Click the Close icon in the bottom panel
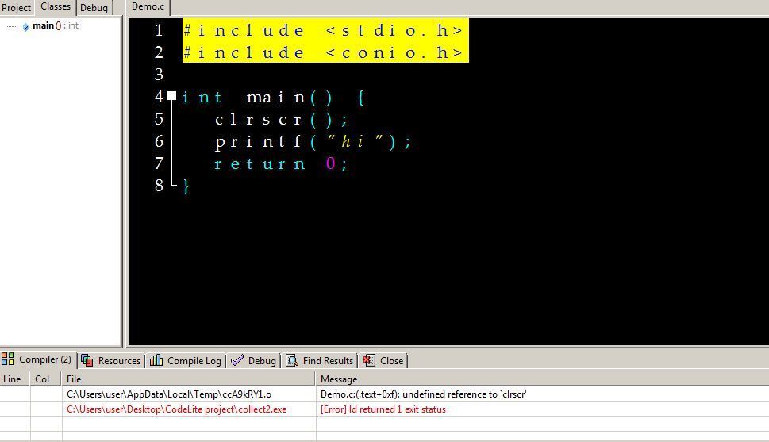The height and width of the screenshot is (442, 769). (368, 360)
